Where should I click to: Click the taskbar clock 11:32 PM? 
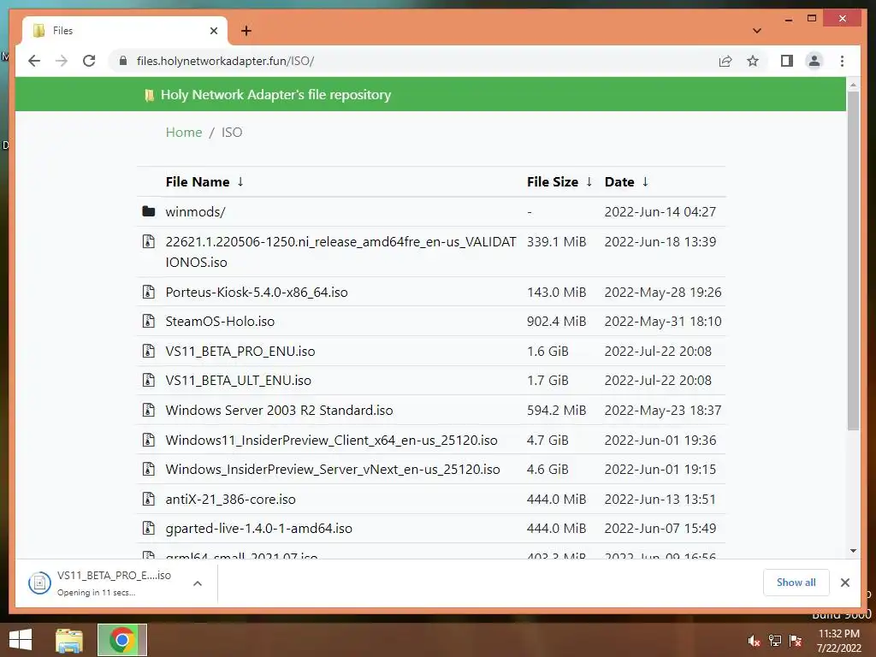(x=838, y=640)
